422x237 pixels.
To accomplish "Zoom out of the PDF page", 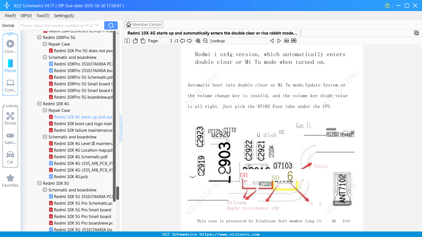I will (205, 41).
